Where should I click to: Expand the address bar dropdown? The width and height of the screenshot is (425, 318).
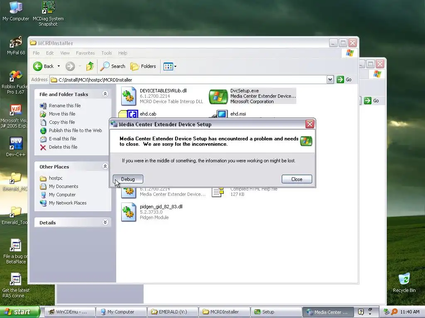click(330, 79)
